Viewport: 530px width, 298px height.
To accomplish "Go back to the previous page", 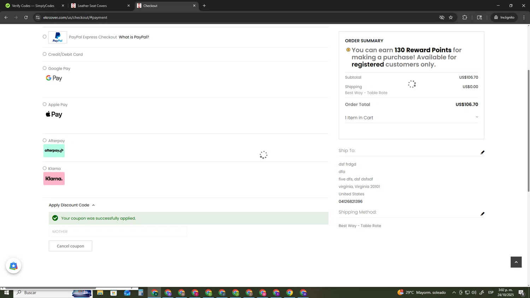I will (x=6, y=17).
